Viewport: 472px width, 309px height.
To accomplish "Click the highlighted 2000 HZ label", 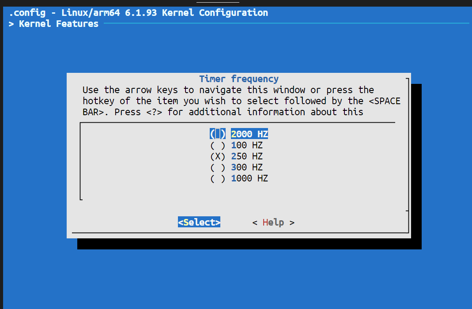I will coord(249,134).
